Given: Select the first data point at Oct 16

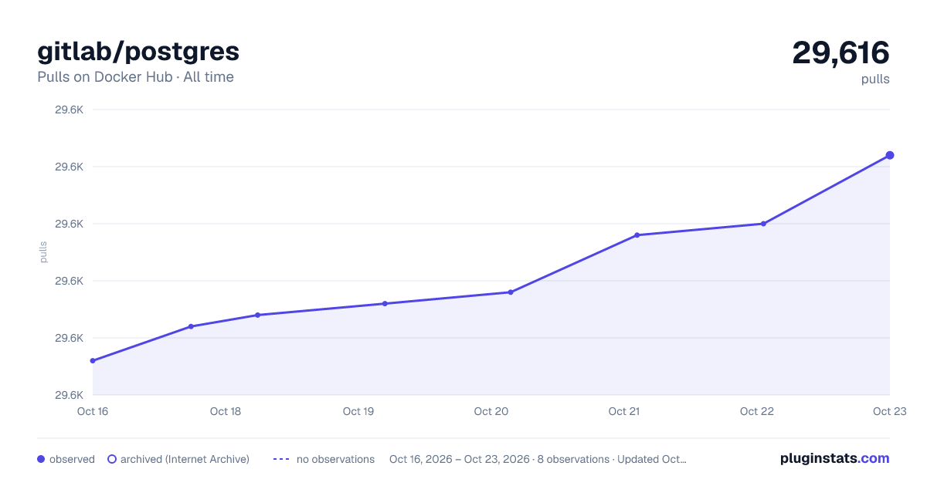Looking at the screenshot, I should tap(93, 361).
